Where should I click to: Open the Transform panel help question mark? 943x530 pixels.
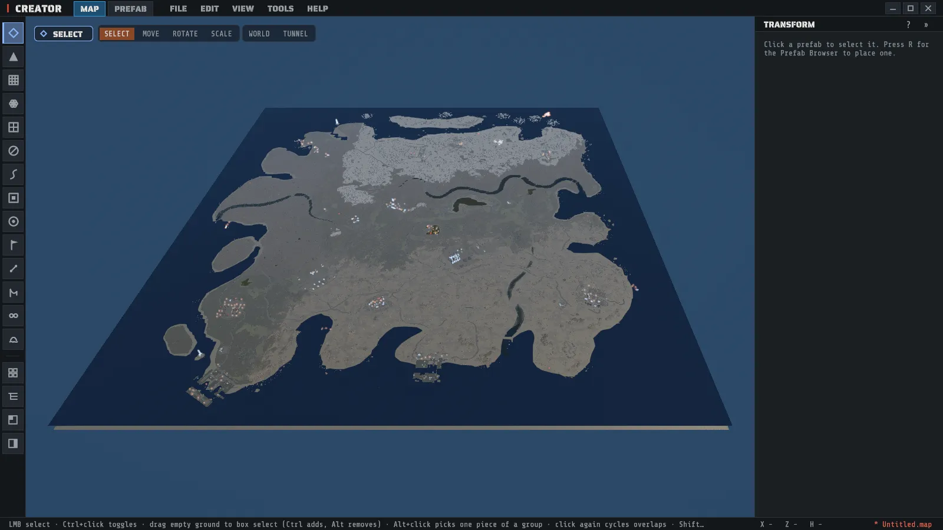coord(908,25)
